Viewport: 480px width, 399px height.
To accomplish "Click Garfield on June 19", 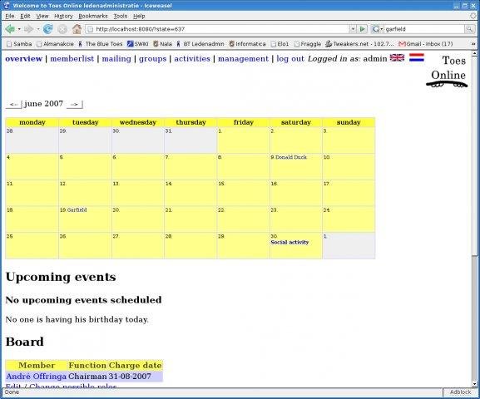I will [x=77, y=210].
